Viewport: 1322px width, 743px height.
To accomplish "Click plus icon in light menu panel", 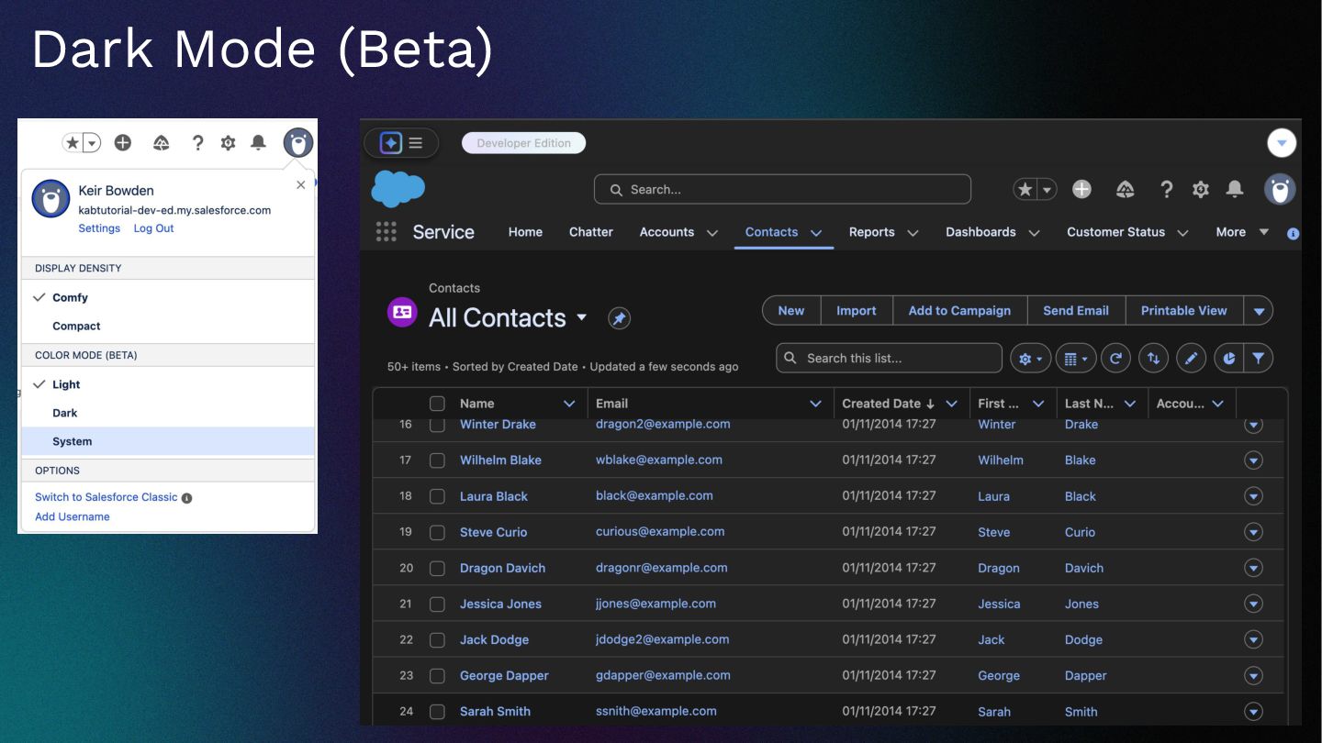I will 122,142.
